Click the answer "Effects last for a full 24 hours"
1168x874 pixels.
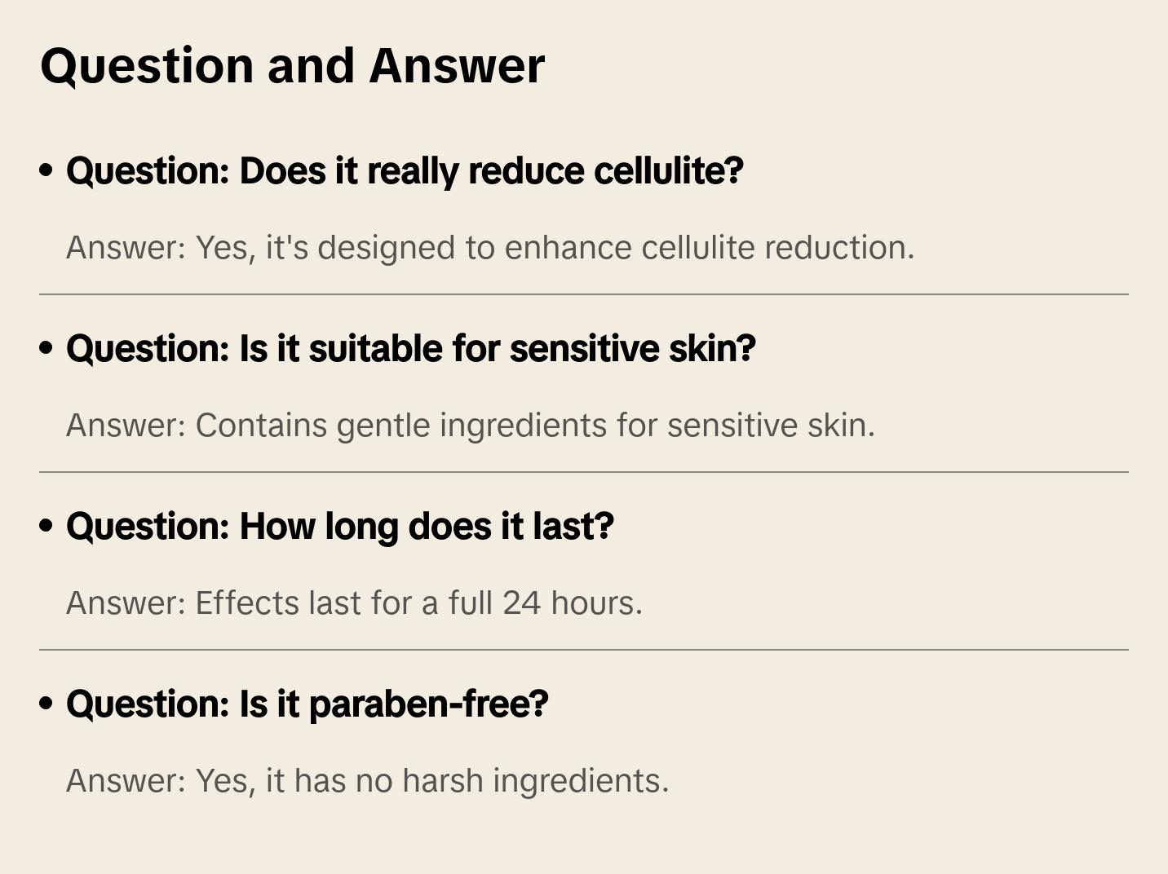click(x=354, y=603)
